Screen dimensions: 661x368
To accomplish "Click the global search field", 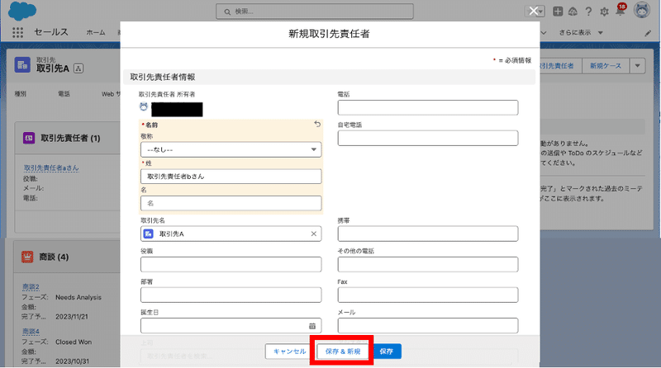I will (x=315, y=12).
